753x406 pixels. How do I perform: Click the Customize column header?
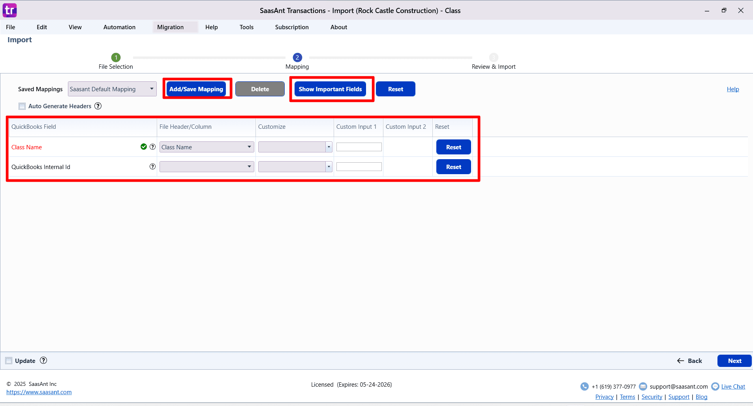pos(295,127)
